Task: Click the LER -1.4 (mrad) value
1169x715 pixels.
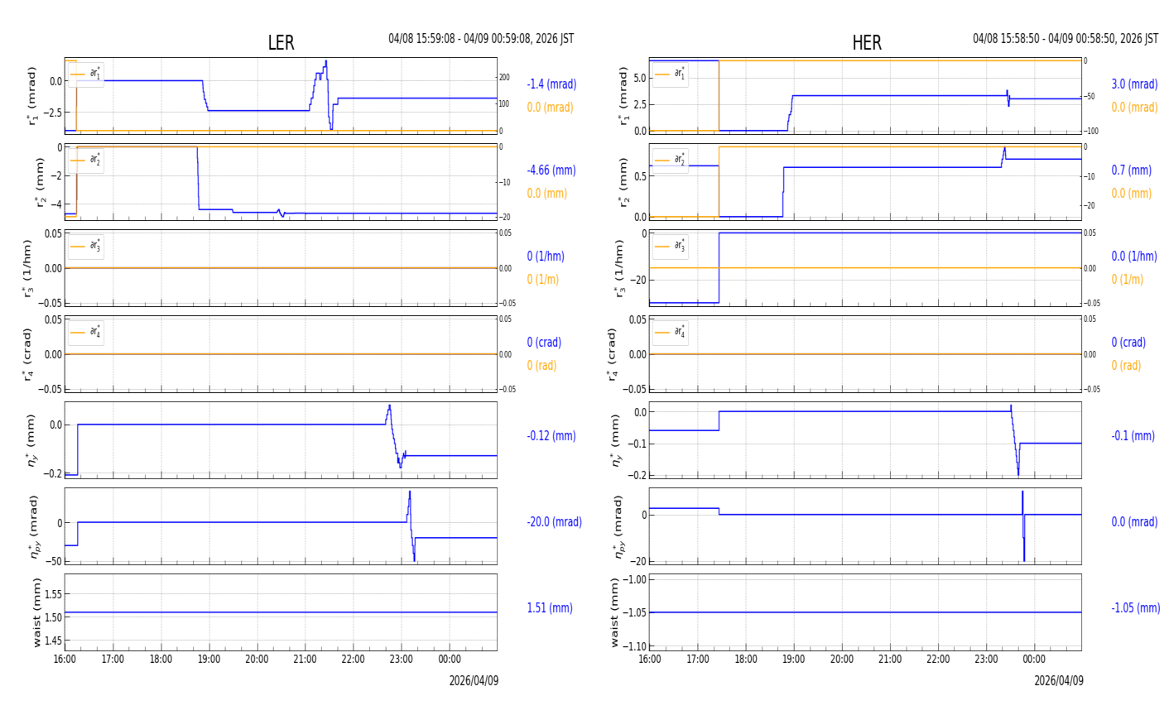Action: tap(551, 84)
